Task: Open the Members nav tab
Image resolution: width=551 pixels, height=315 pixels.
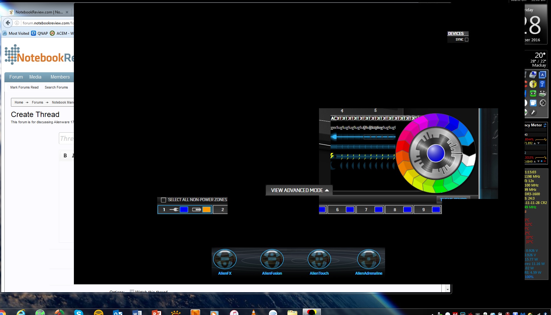Action: click(x=60, y=77)
